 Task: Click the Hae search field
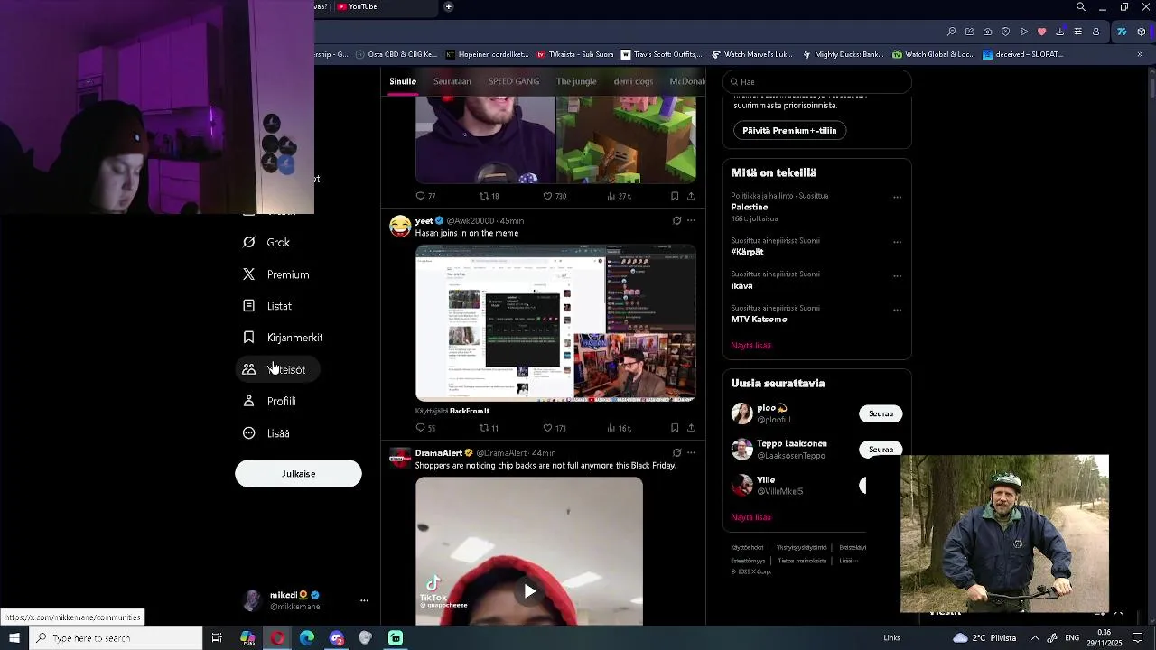click(817, 82)
